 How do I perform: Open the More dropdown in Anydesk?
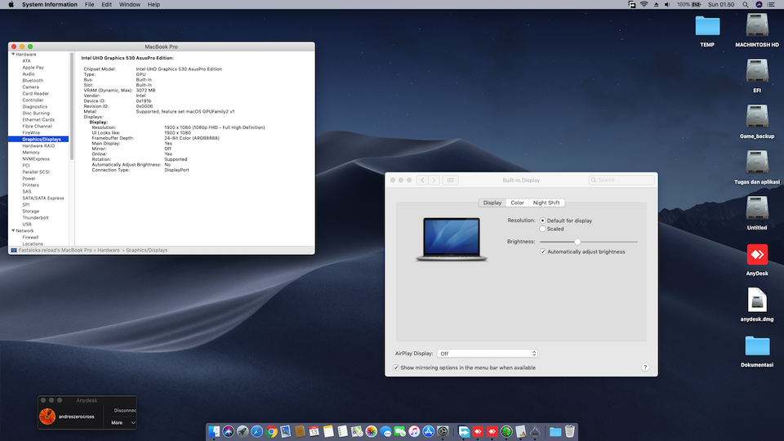[122, 422]
